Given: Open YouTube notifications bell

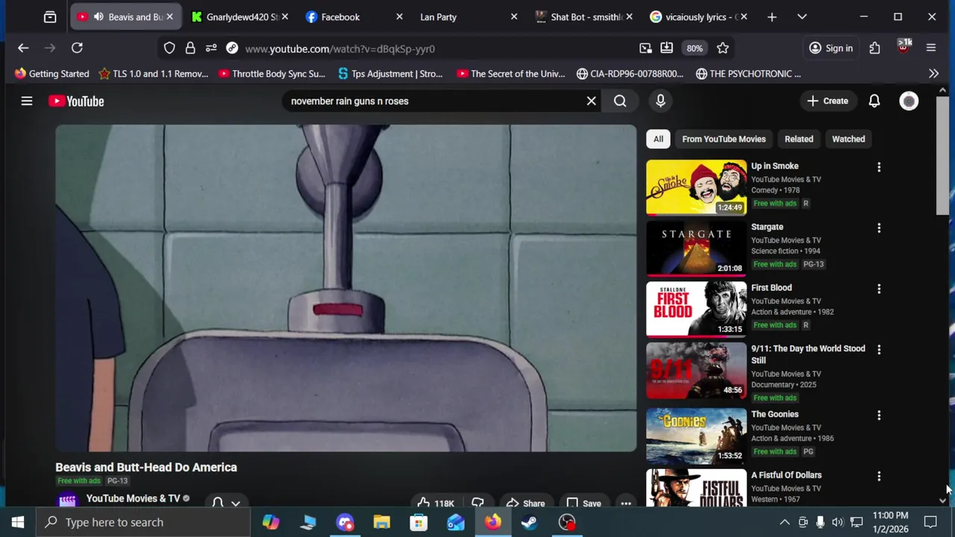Looking at the screenshot, I should (874, 101).
